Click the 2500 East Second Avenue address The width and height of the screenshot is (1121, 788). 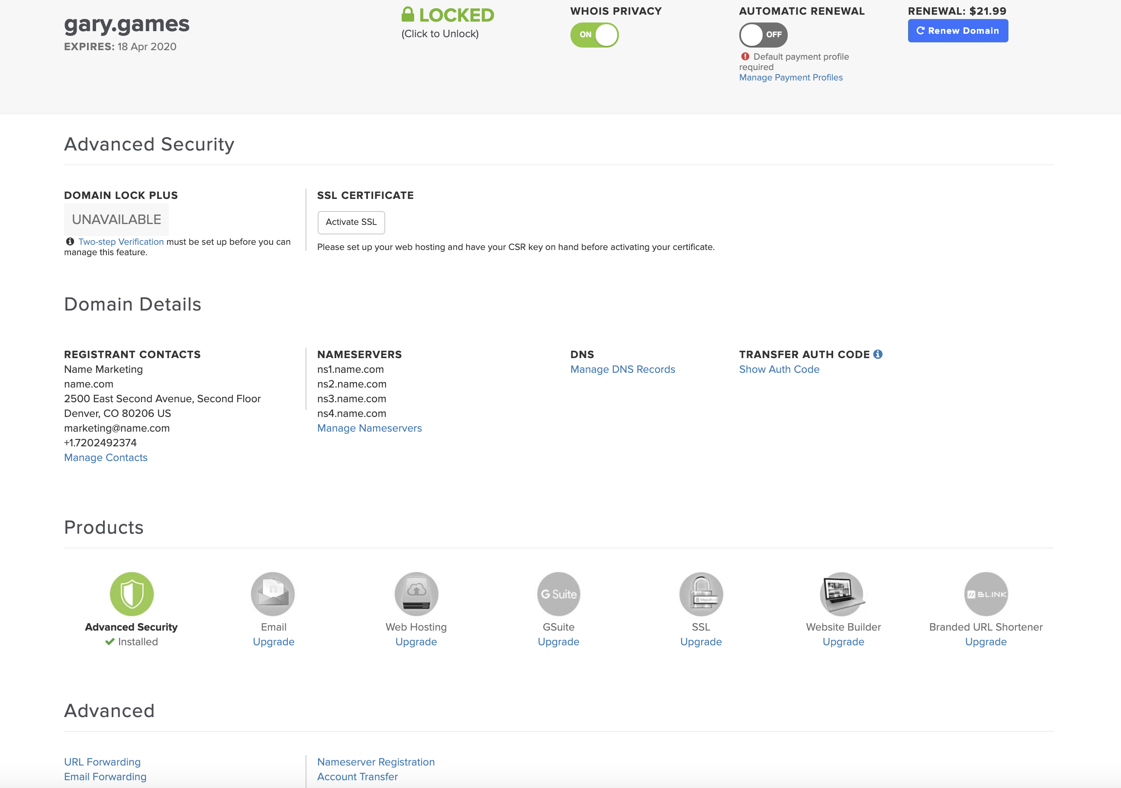pos(162,399)
